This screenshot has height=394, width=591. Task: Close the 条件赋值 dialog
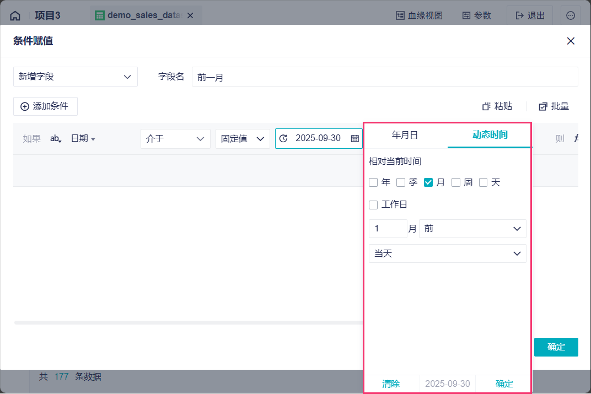pos(571,41)
